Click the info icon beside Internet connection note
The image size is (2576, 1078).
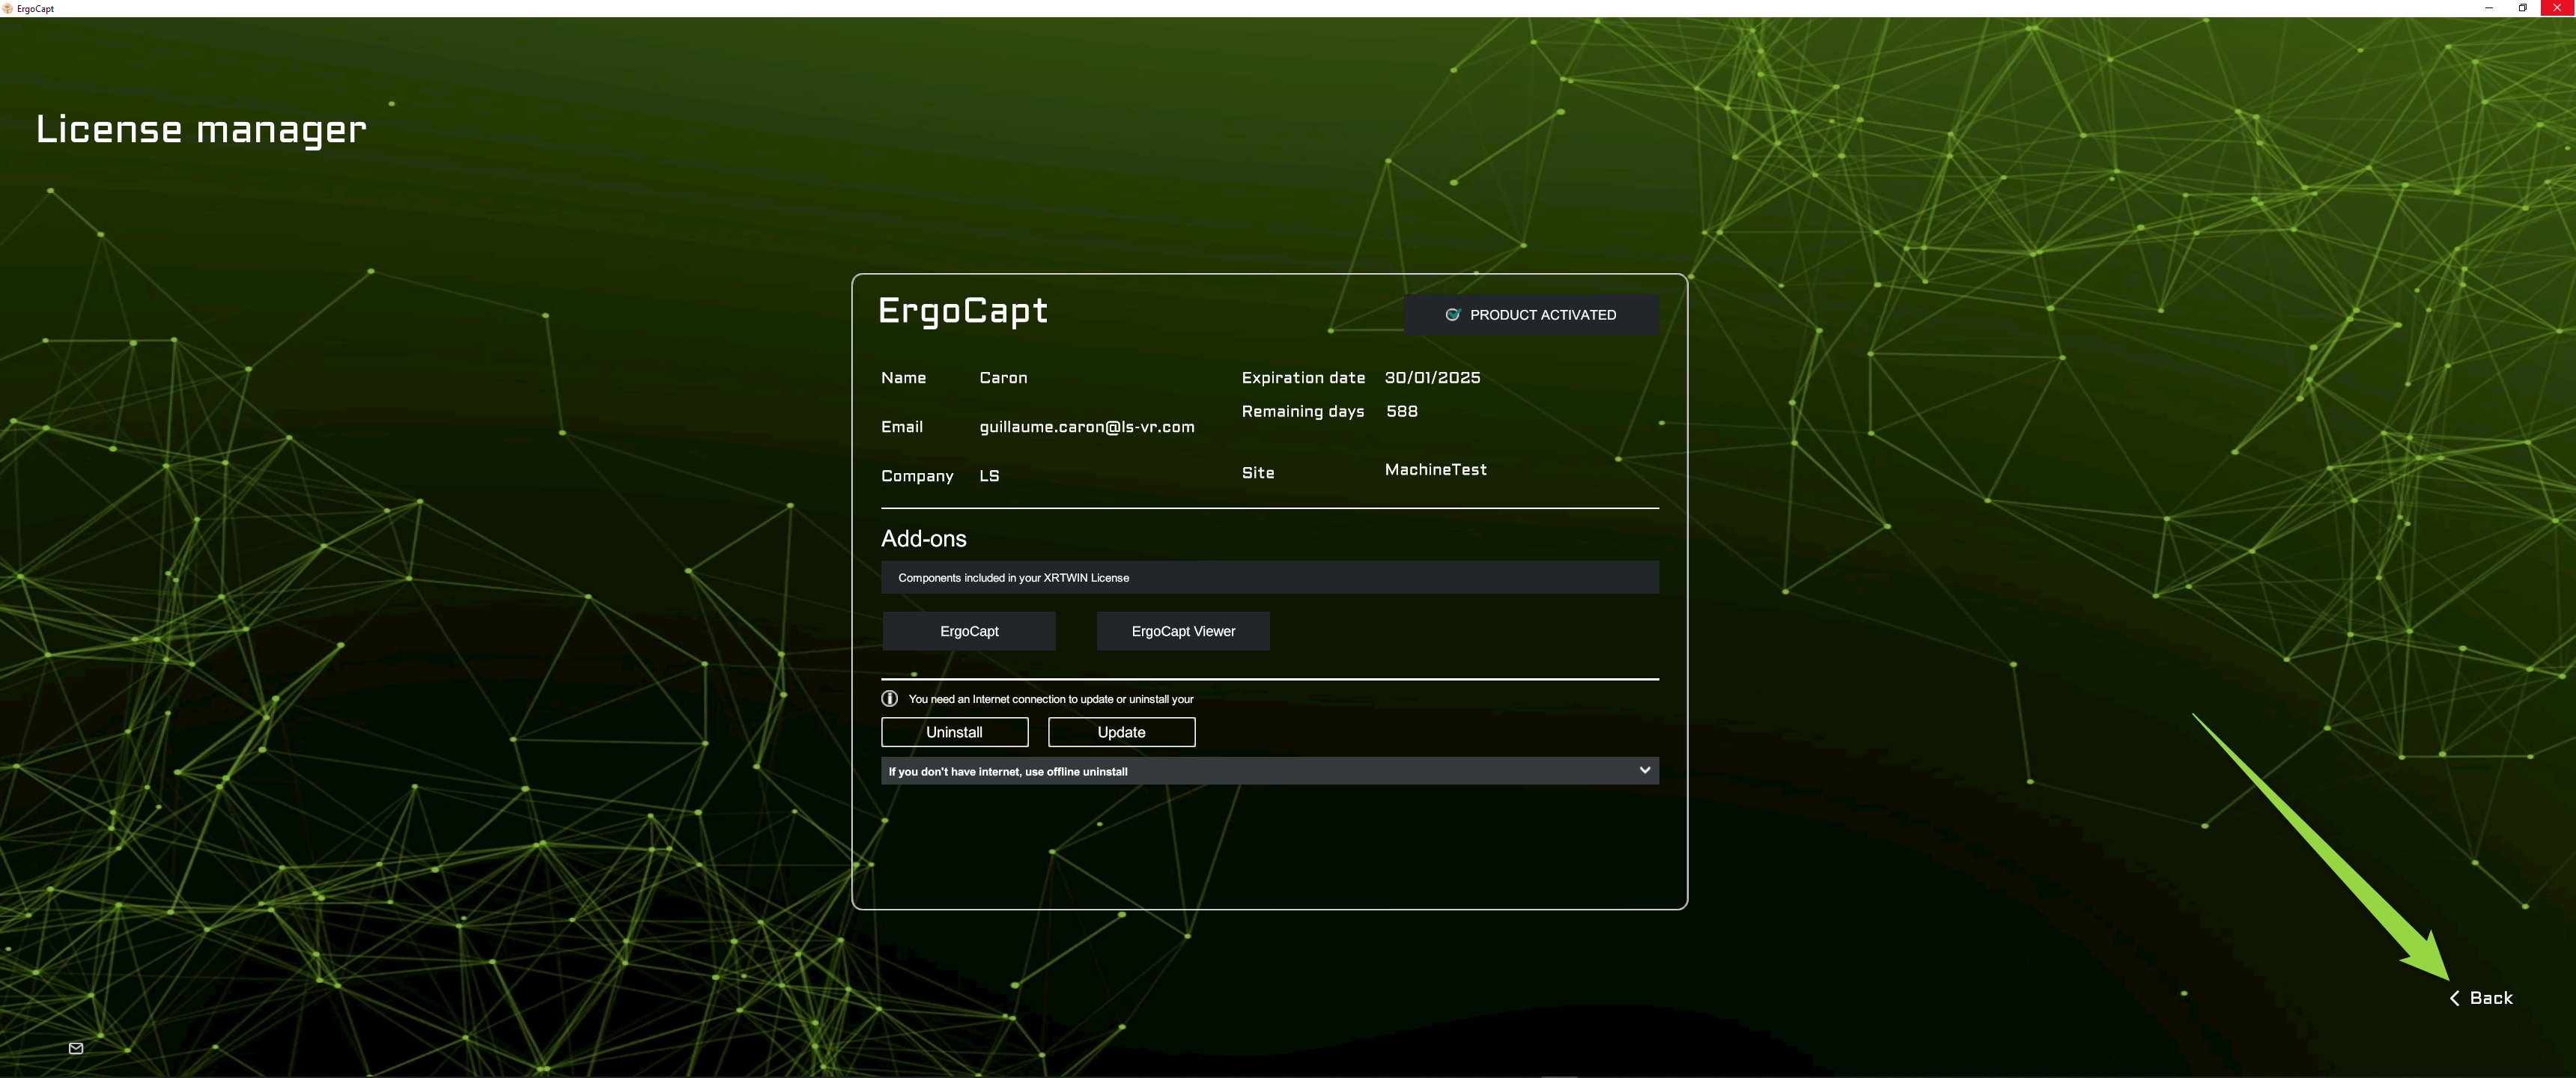[889, 699]
